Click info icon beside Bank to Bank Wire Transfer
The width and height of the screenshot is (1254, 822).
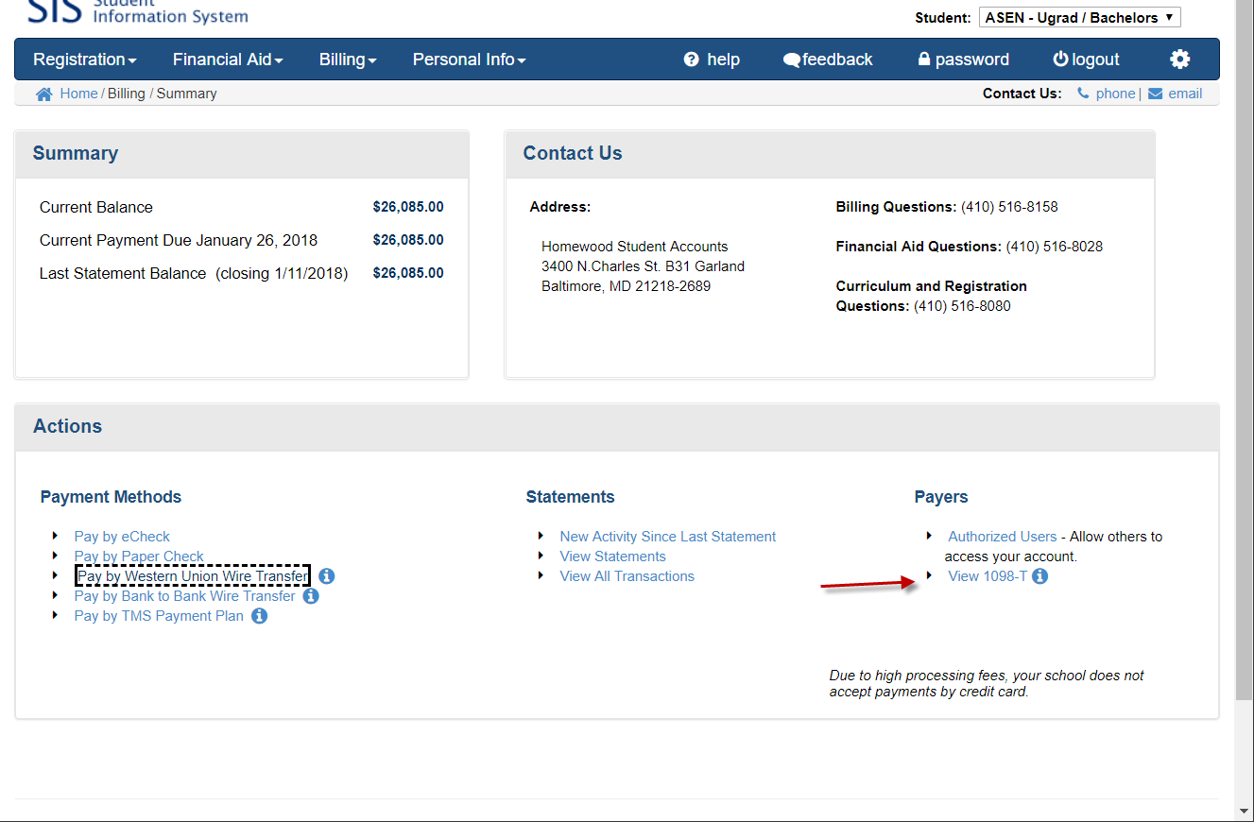pos(311,596)
